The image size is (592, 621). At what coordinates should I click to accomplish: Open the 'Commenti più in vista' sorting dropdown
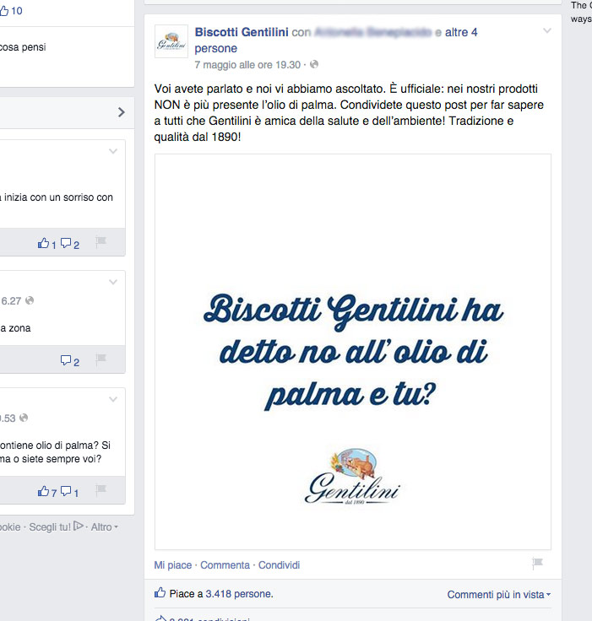(x=498, y=595)
